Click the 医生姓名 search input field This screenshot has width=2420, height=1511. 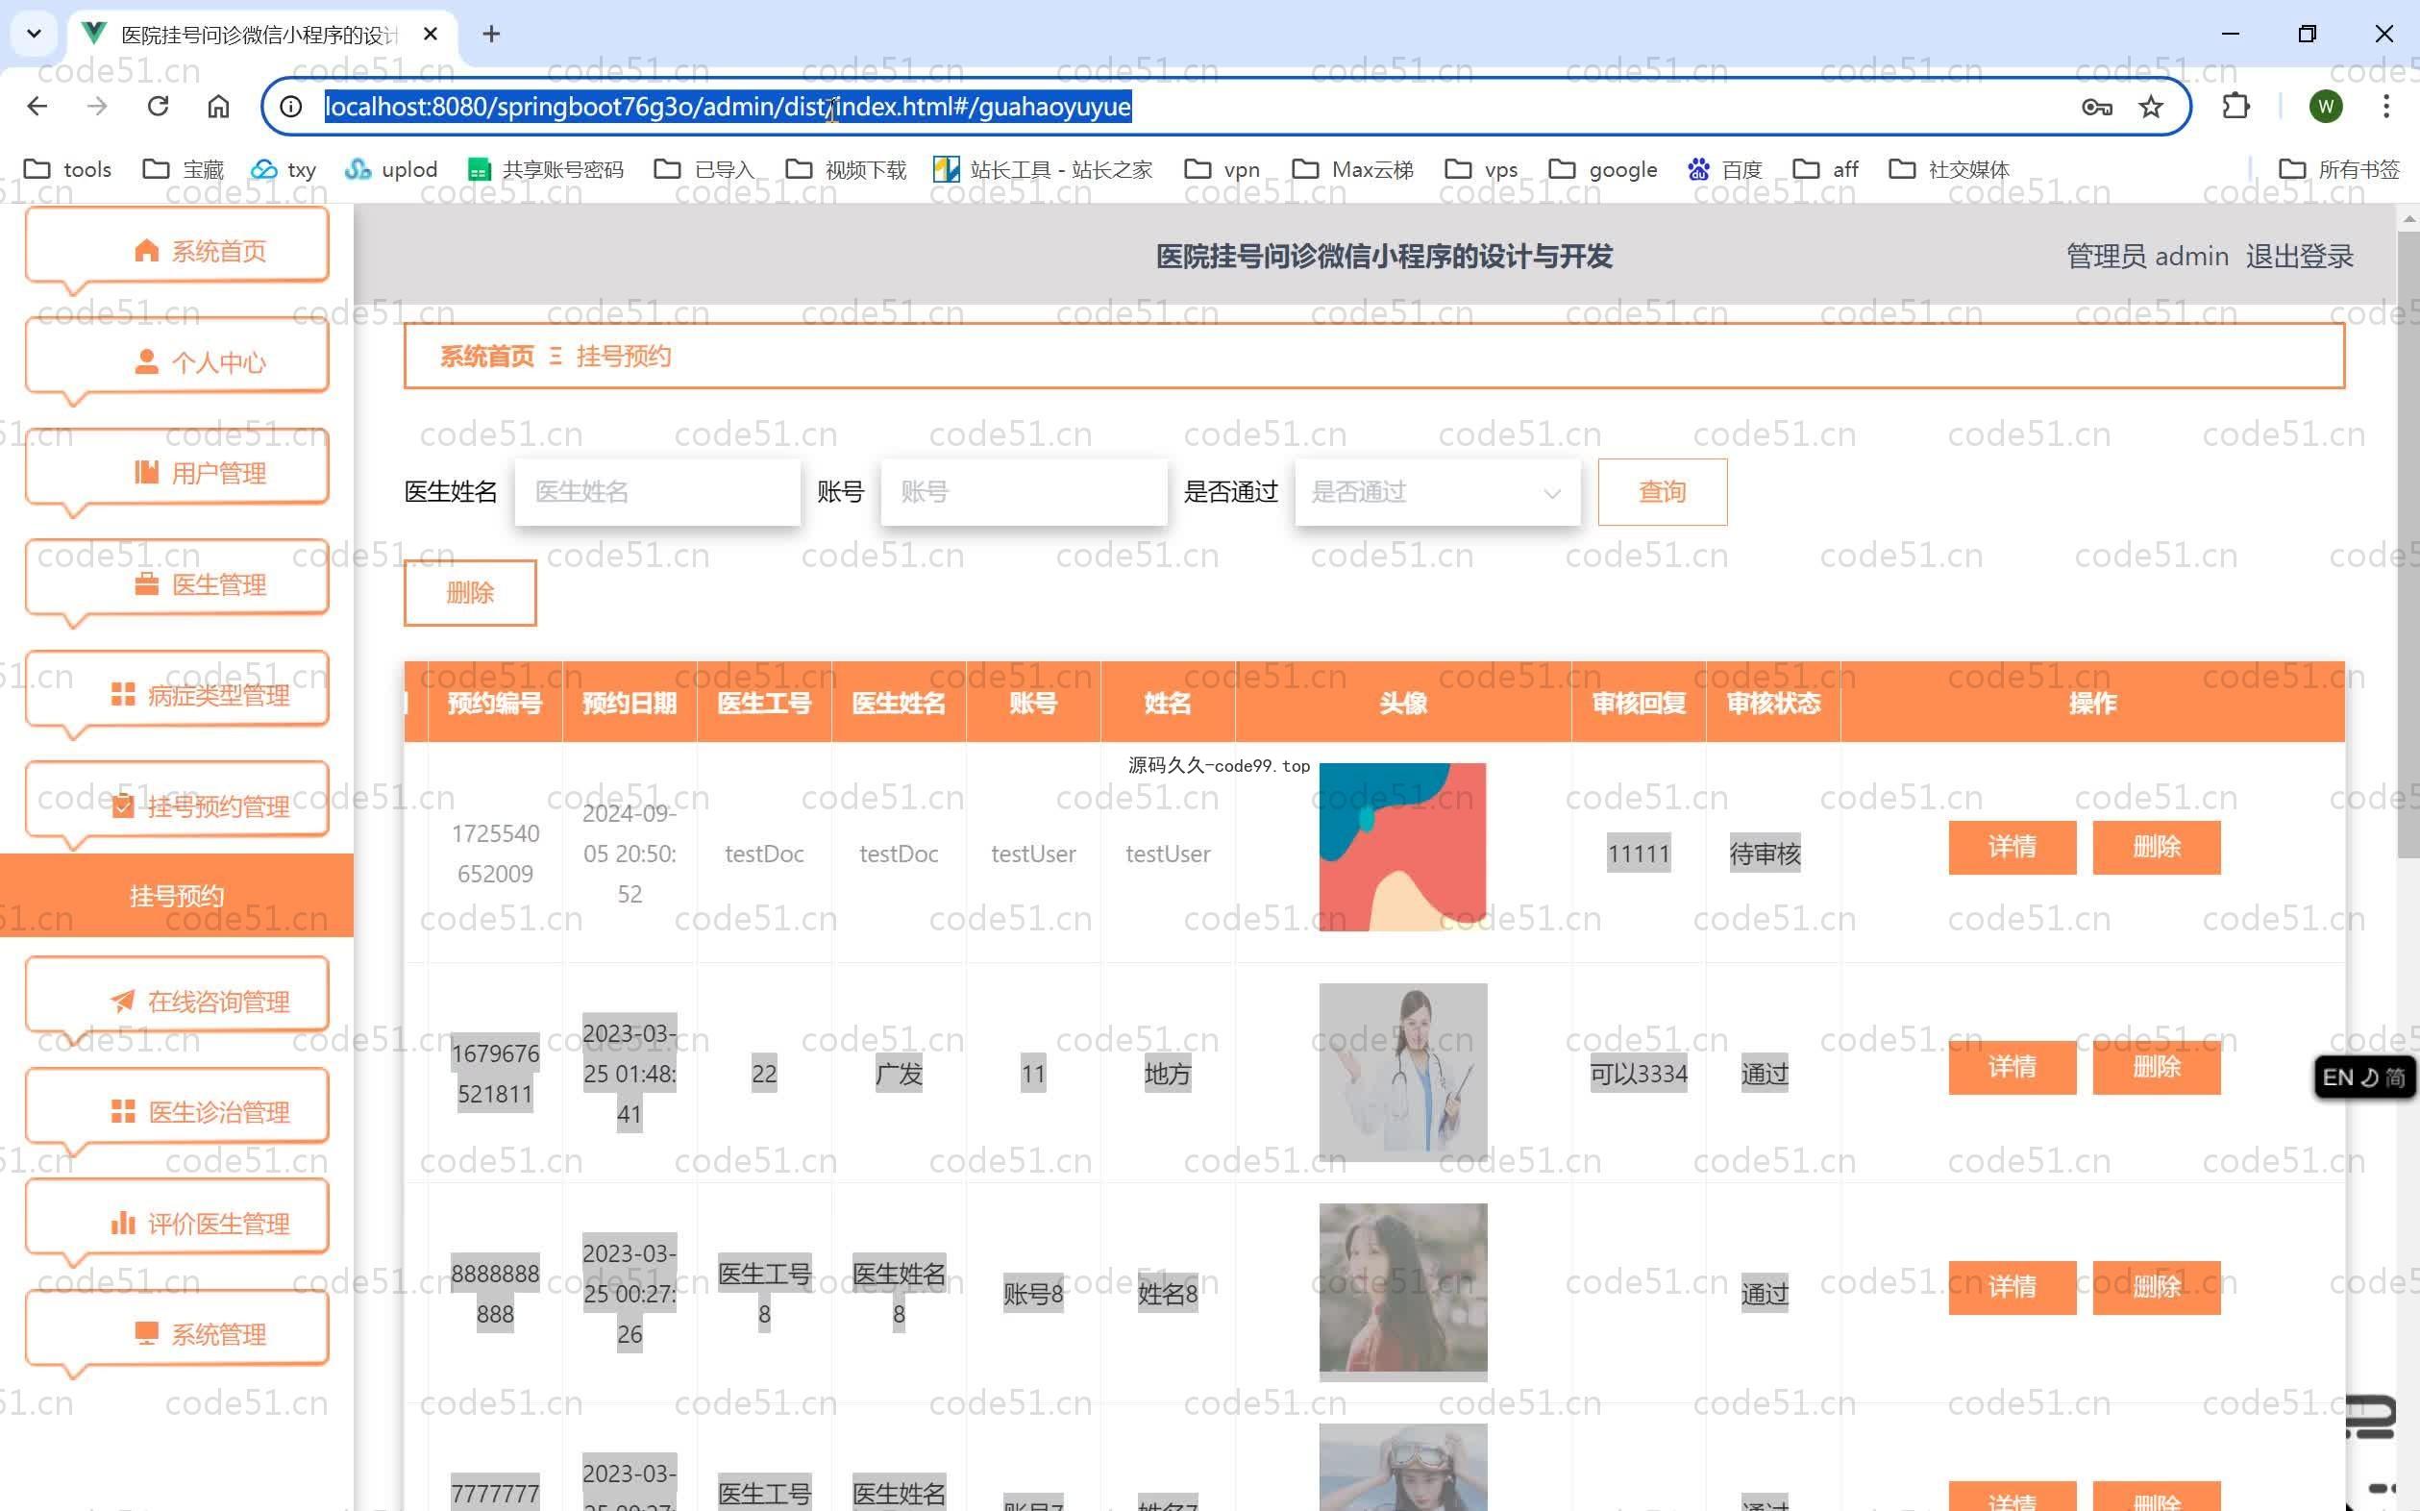tap(657, 492)
